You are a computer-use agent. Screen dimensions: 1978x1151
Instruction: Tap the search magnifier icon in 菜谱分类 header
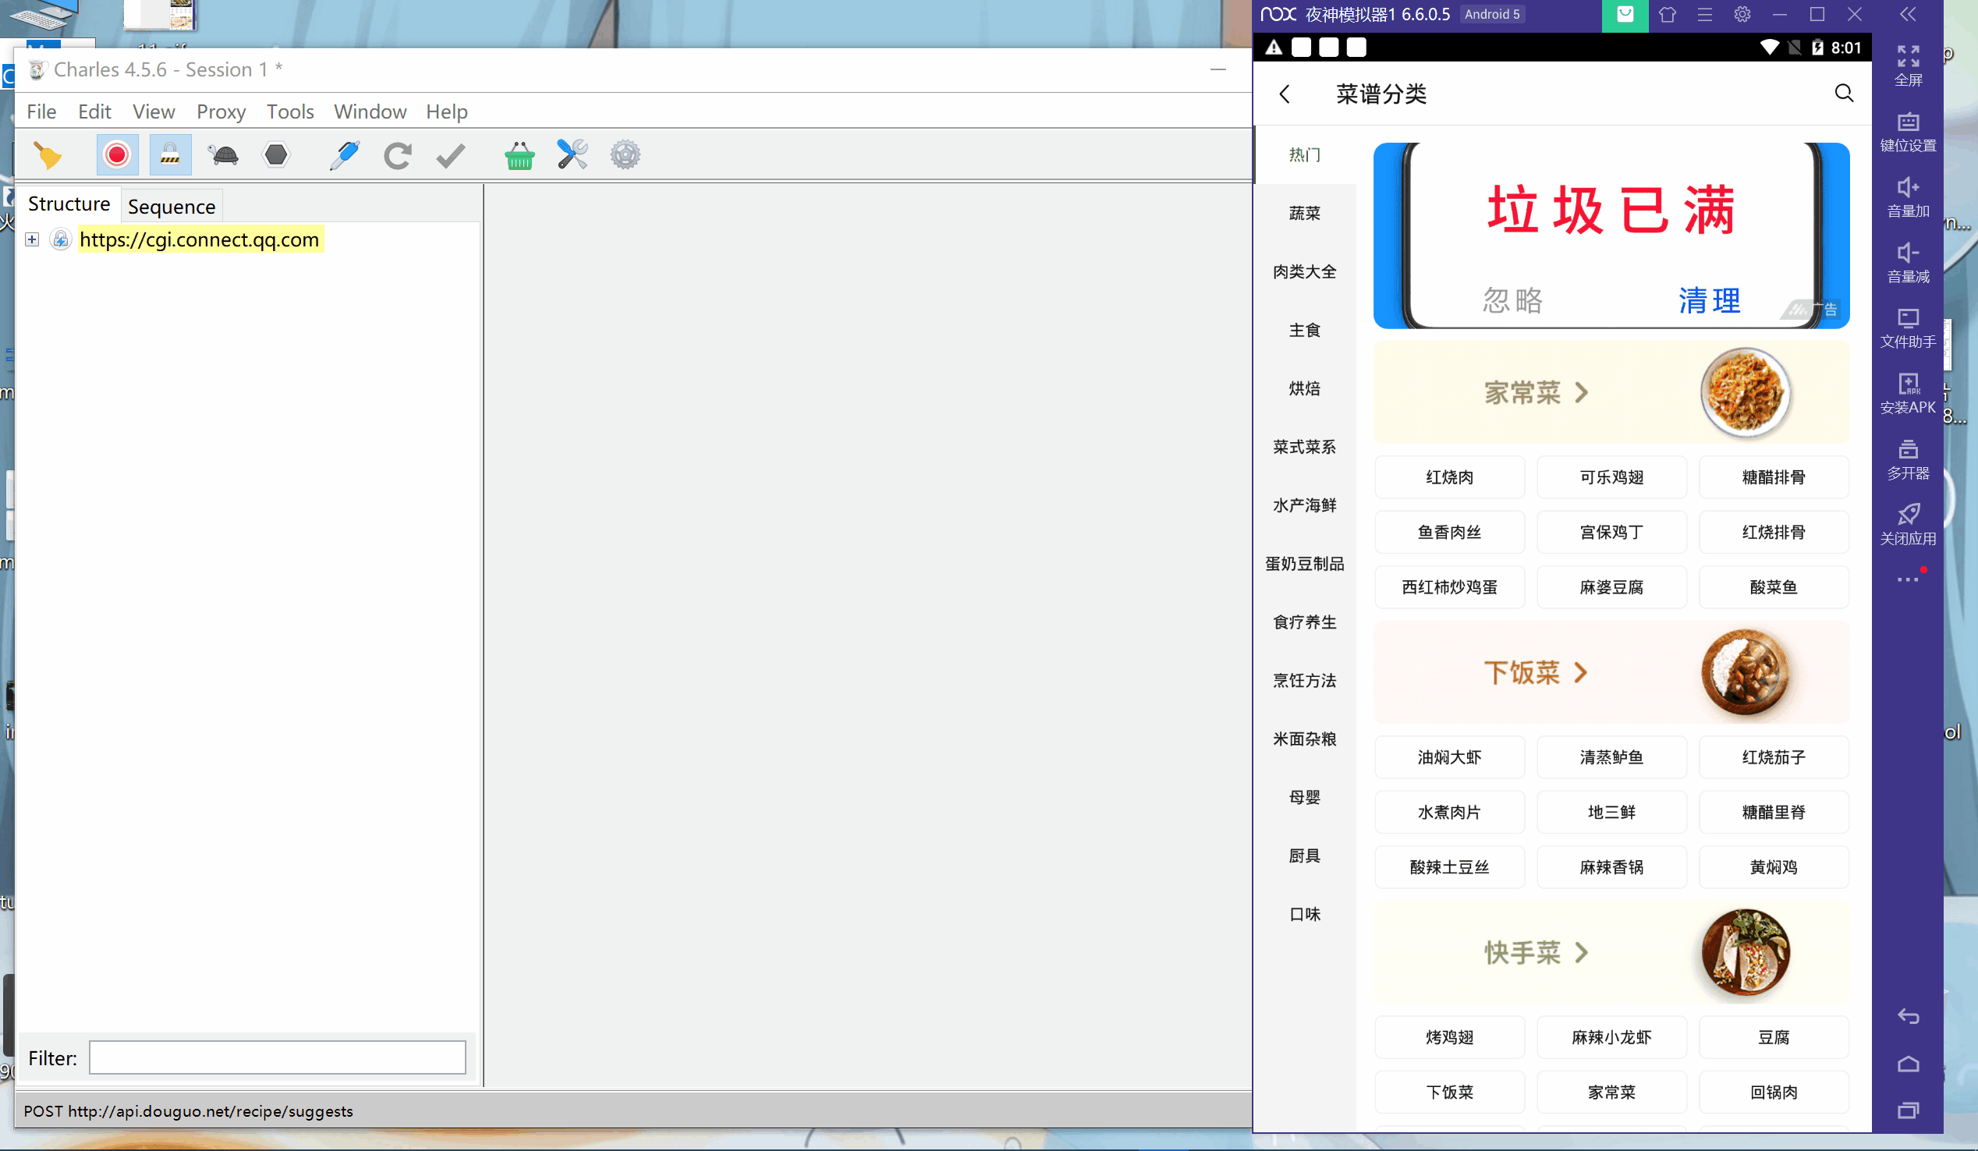(1844, 94)
